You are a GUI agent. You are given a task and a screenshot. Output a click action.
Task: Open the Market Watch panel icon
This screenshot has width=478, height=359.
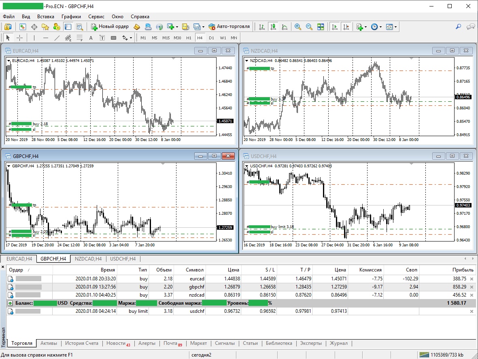click(x=23, y=27)
